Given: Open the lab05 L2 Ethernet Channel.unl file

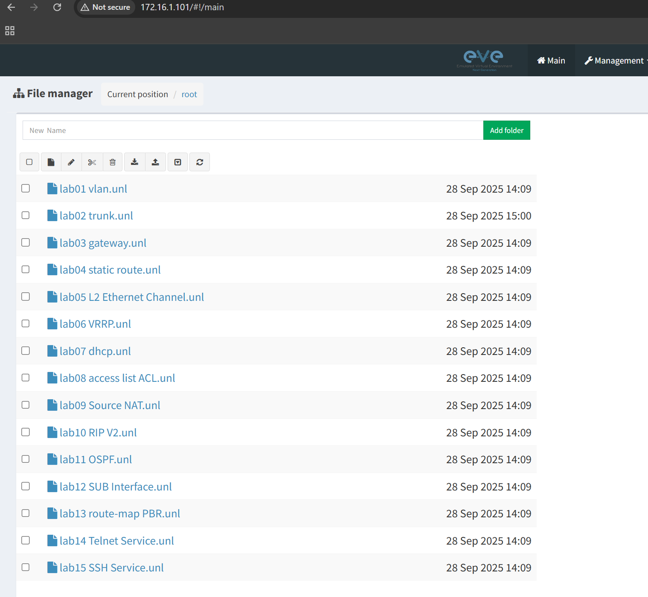Looking at the screenshot, I should click(131, 297).
